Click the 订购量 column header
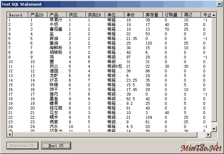This screenshot has width=224, height=154. coord(172,15)
